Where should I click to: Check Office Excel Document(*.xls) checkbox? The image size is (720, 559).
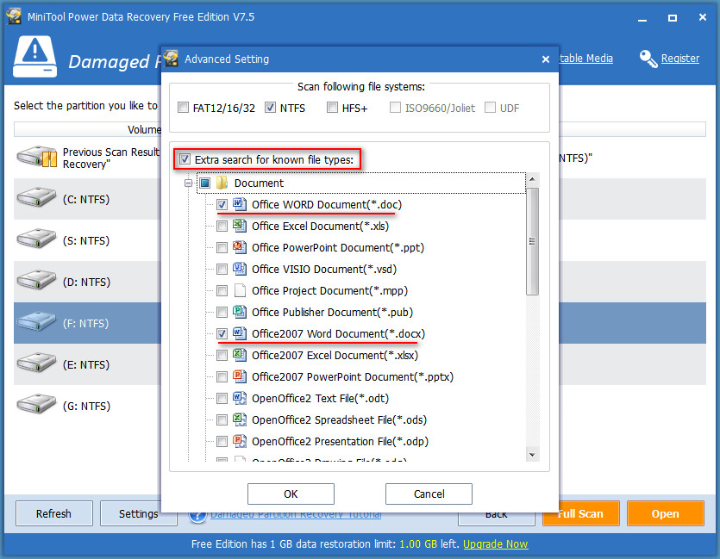point(222,226)
